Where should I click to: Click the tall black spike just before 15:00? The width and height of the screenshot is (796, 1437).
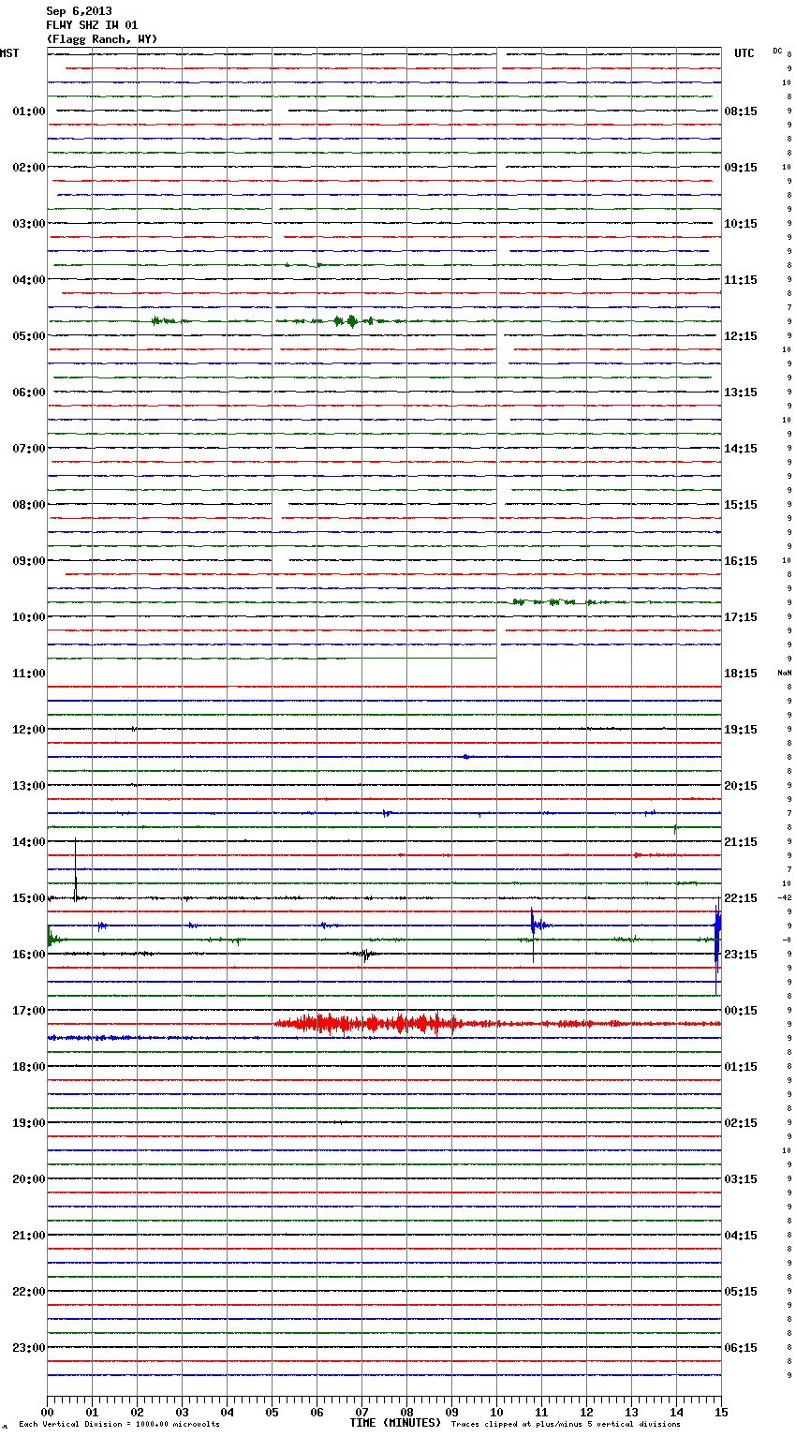tap(76, 869)
